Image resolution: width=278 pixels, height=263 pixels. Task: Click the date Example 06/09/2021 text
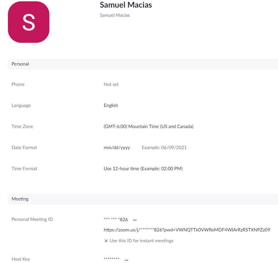164,147
